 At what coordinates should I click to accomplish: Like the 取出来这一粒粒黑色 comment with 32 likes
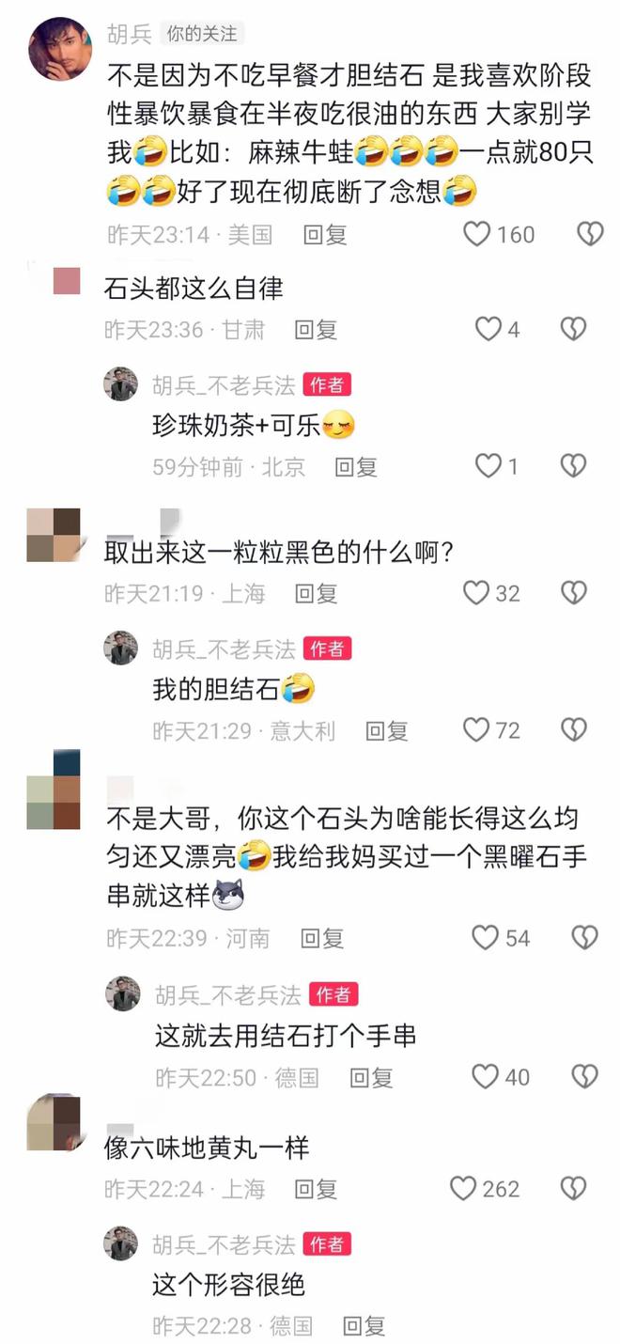[477, 593]
